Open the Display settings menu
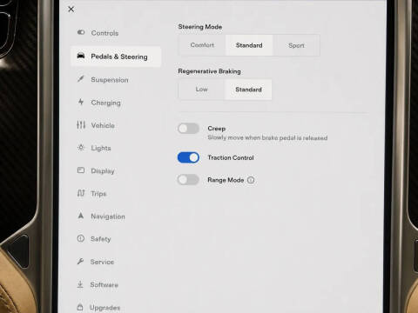 [103, 170]
